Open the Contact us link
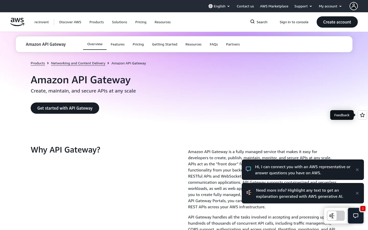Image resolution: width=368 pixels, height=230 pixels. 245,6
